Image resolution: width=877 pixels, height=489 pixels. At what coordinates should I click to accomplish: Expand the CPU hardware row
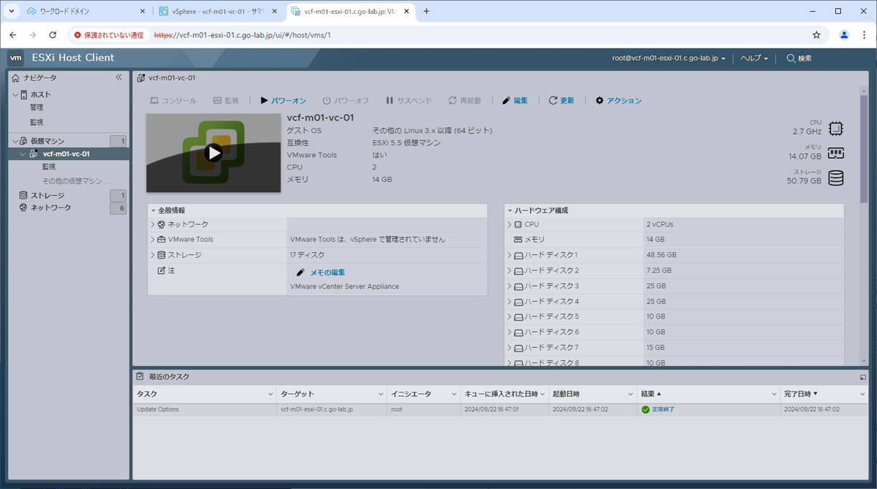pos(510,224)
